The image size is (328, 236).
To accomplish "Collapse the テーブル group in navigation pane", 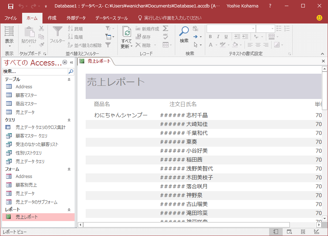I will (x=69, y=79).
